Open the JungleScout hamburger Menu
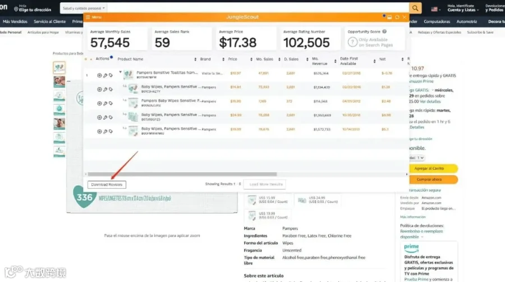This screenshot has width=505, height=282. 93,17
